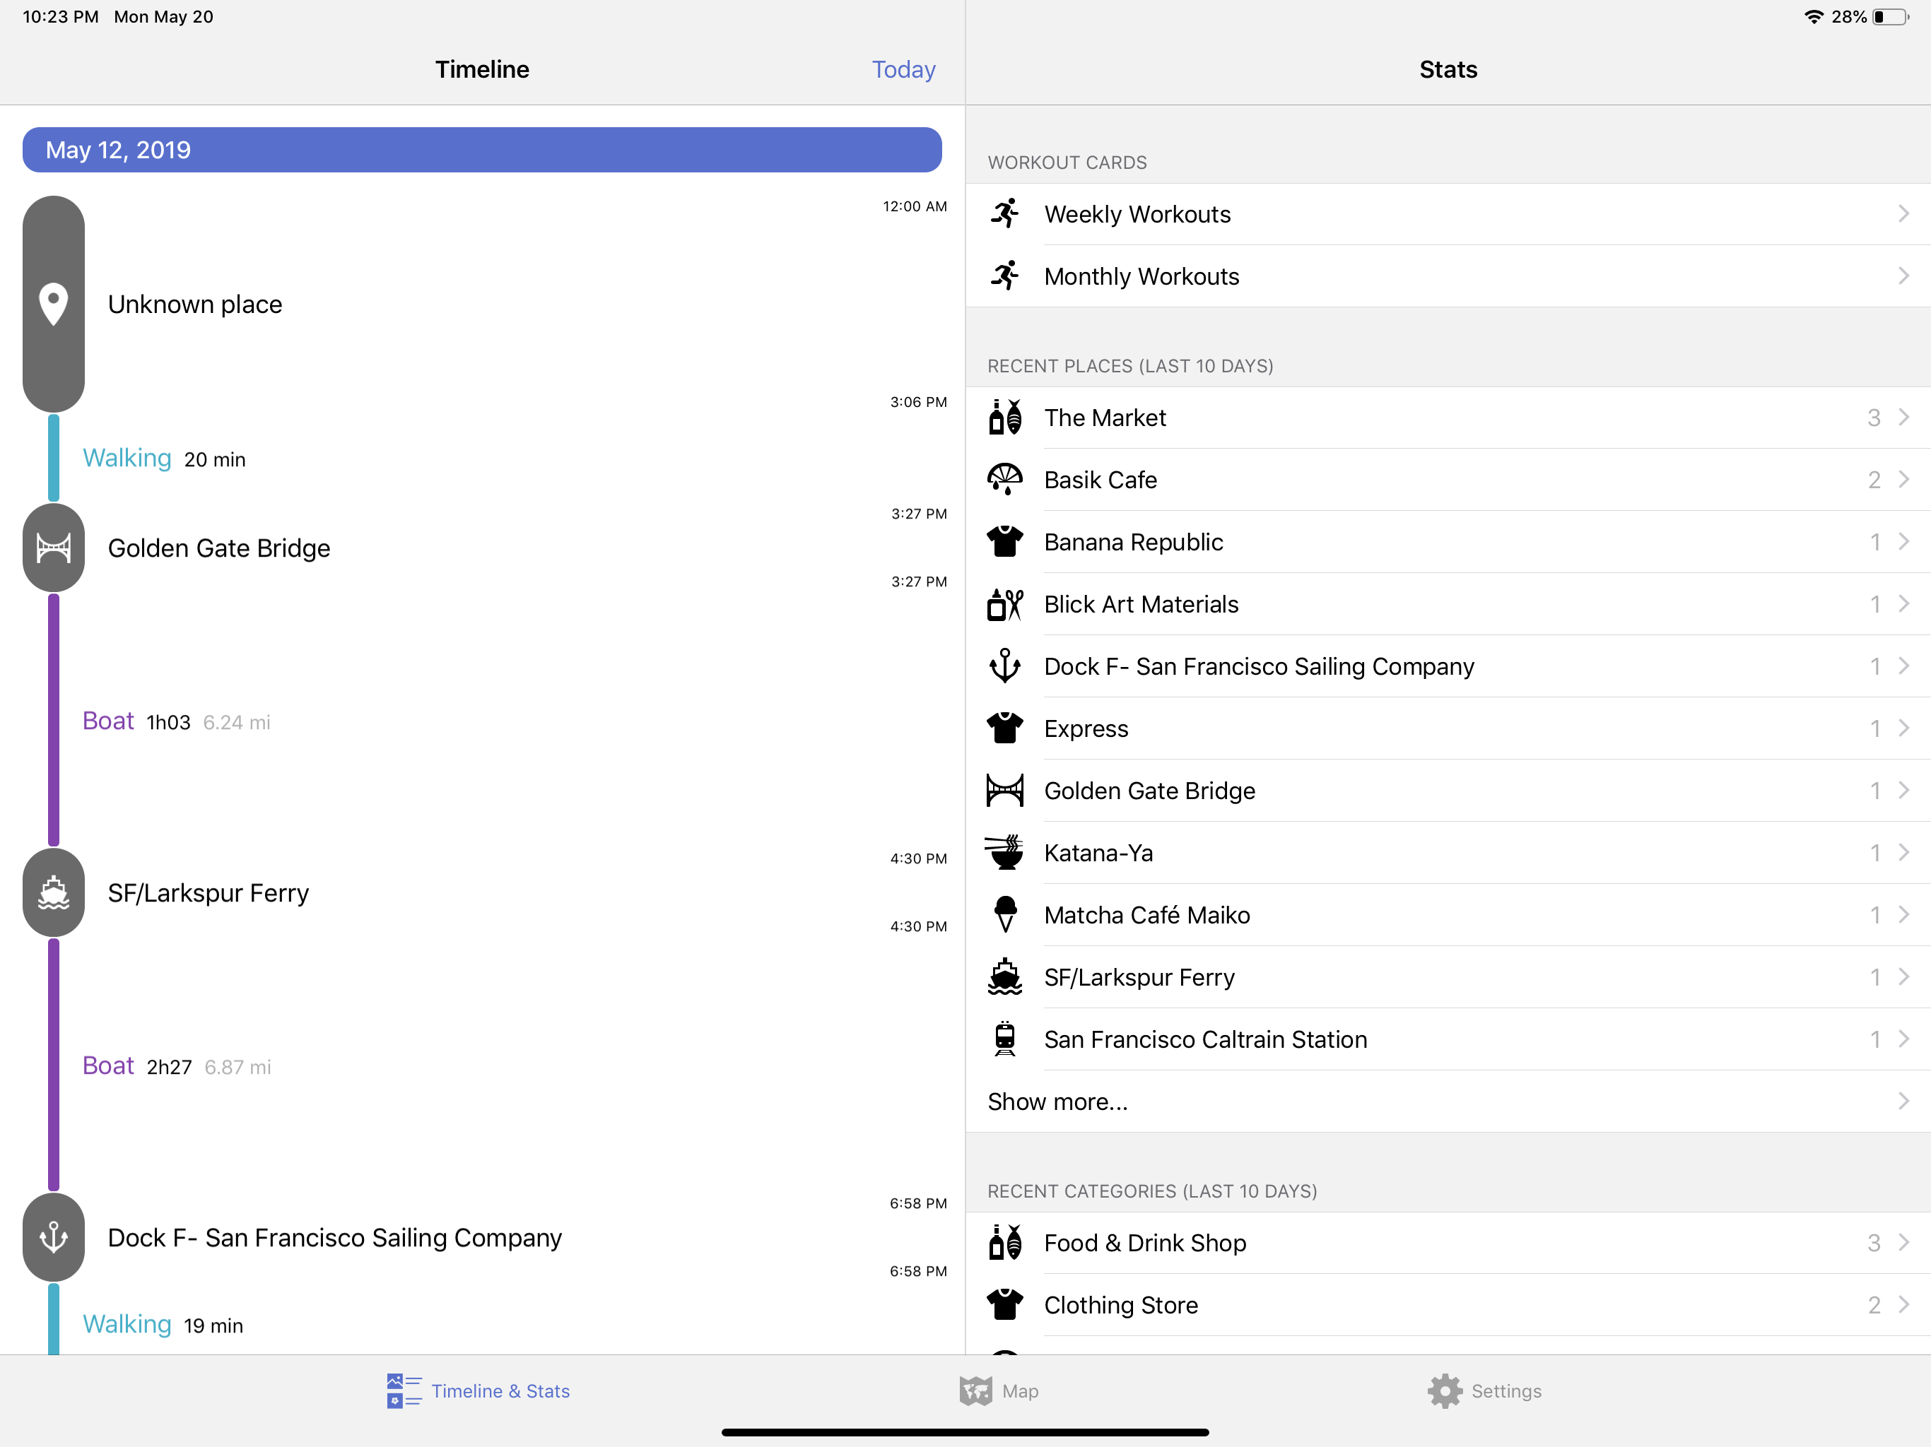
Task: Open Basik Cafe details via chevron
Action: (1904, 479)
